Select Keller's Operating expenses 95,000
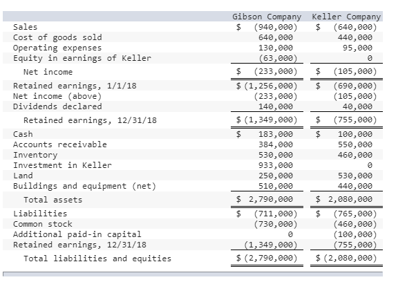 [357, 48]
